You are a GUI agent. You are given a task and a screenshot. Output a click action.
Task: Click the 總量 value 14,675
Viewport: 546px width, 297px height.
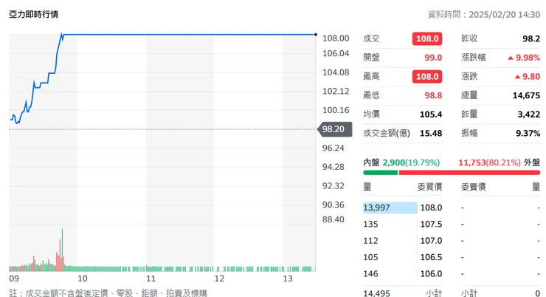tap(526, 95)
